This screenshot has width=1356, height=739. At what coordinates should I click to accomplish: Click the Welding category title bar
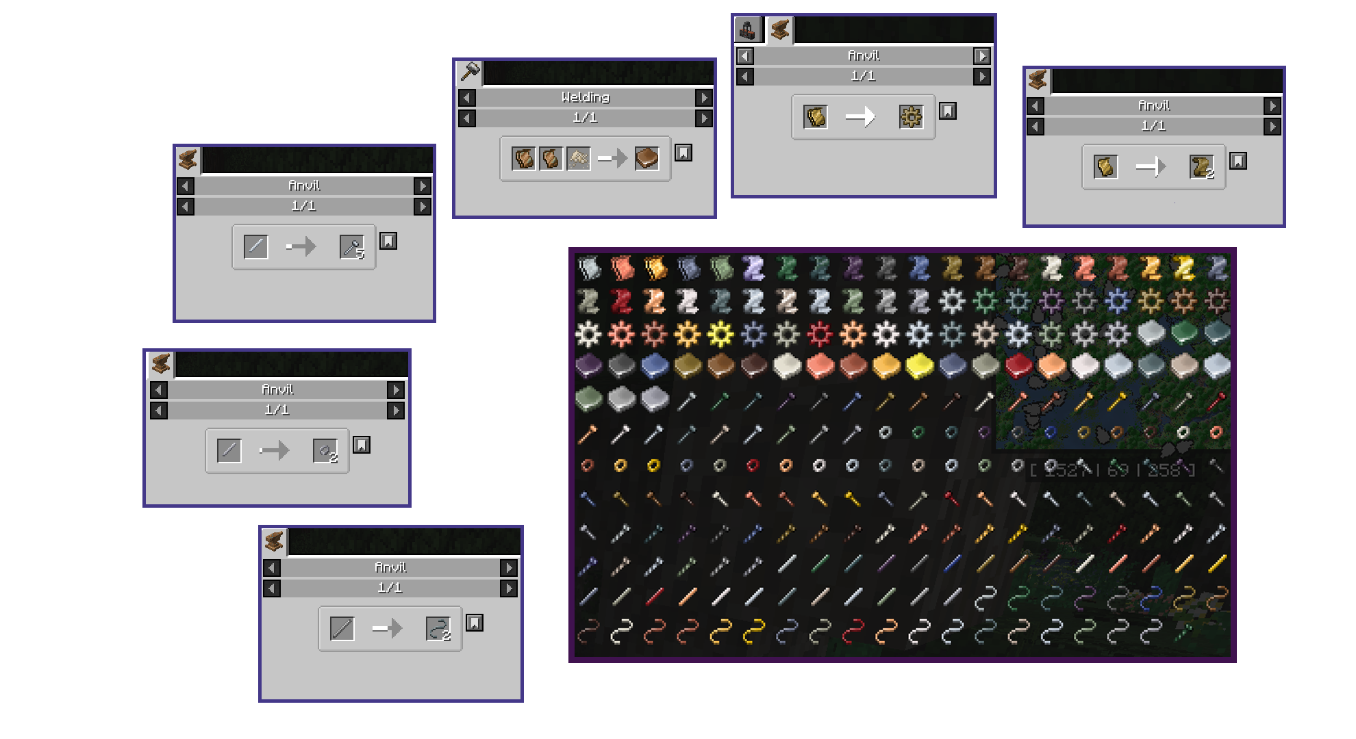(x=585, y=98)
